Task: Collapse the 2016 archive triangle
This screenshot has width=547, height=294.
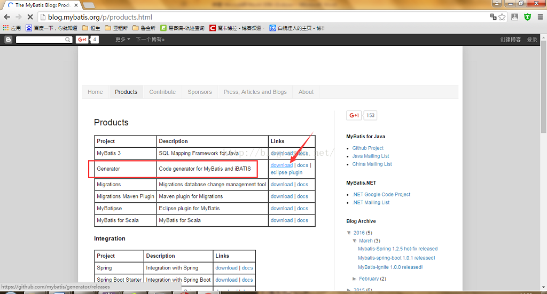Action: click(349, 233)
